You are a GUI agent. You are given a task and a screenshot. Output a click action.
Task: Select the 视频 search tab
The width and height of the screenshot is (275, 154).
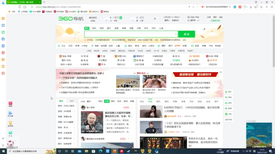click(101, 28)
